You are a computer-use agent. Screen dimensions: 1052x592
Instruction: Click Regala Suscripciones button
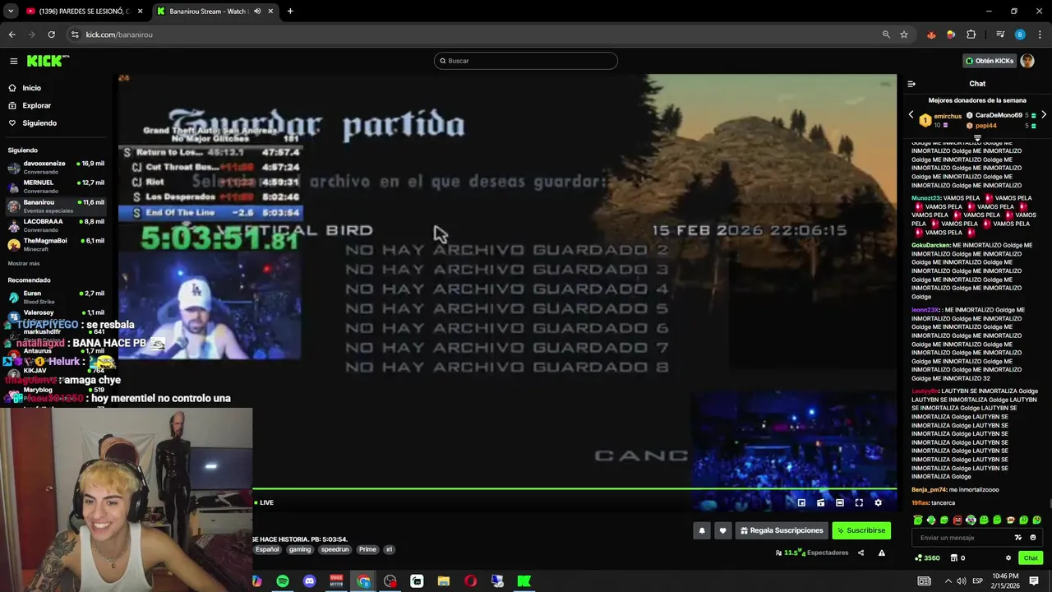[x=782, y=530]
